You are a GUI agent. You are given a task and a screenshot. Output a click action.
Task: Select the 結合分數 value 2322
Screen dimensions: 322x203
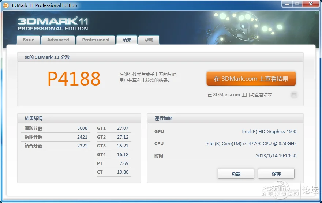coord(82,146)
